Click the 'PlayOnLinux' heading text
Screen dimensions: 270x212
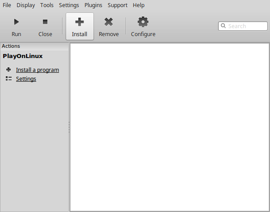[x=23, y=56]
